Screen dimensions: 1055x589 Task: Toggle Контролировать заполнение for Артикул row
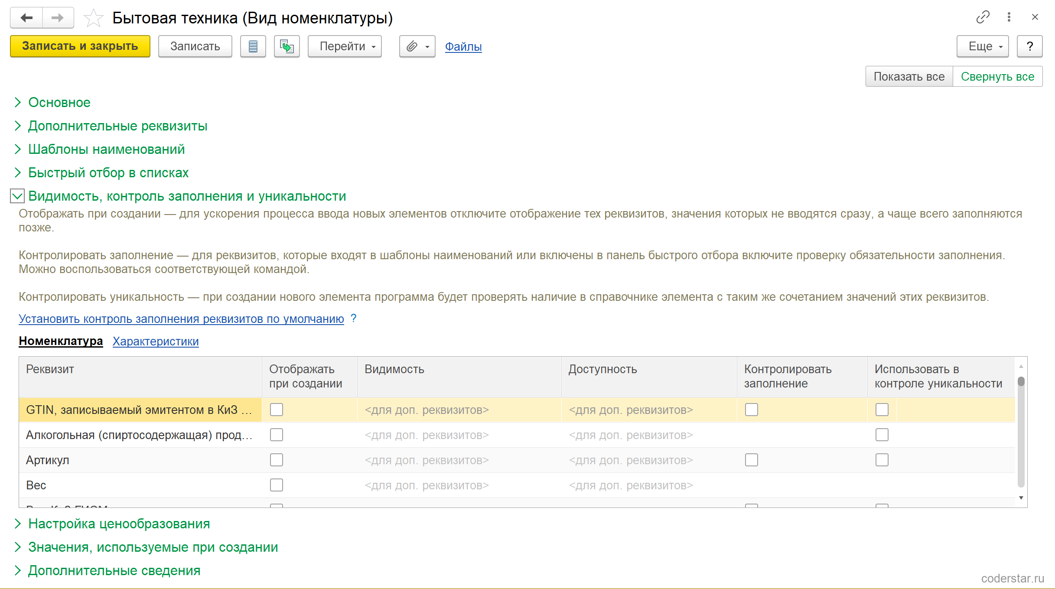click(752, 460)
